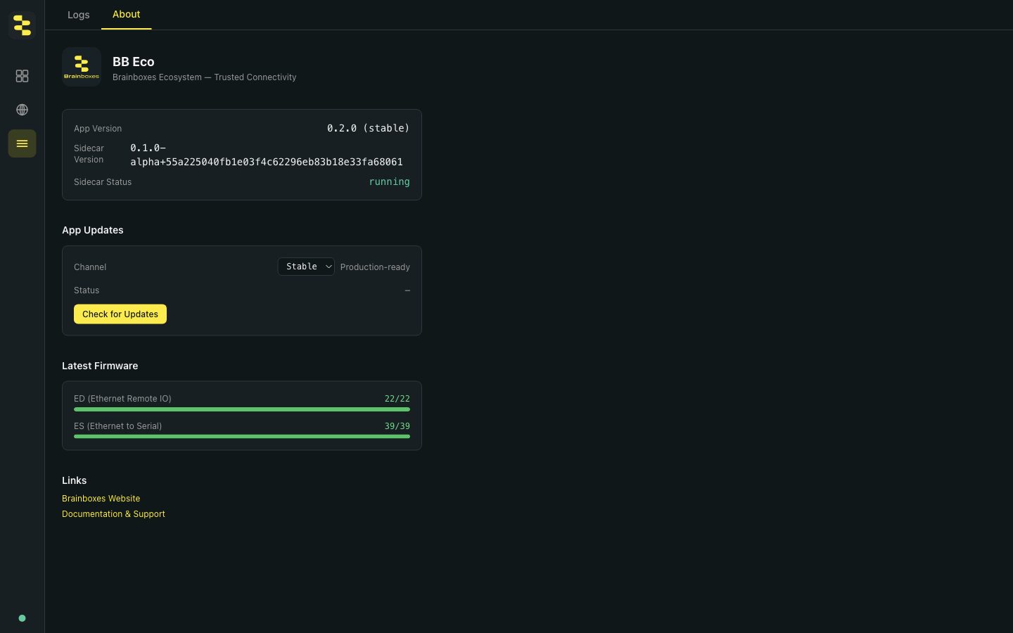This screenshot has height=633, width=1013.
Task: Click the 'Sidecar Version' label
Action: tap(89, 154)
